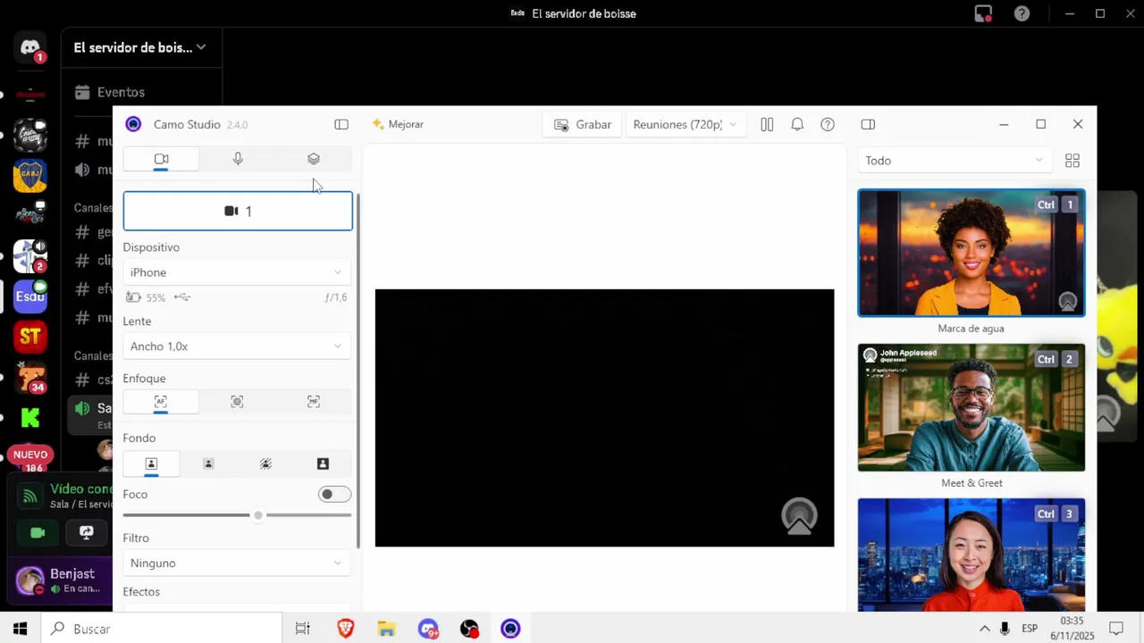Click the Camo watermark in the preview
The height and width of the screenshot is (643, 1144).
pos(799,516)
